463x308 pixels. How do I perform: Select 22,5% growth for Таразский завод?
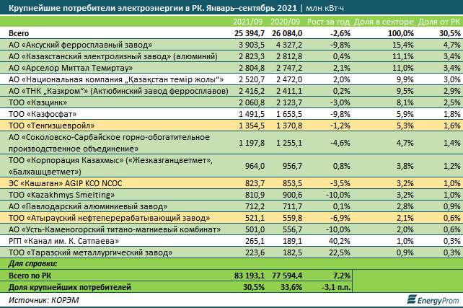(x=340, y=252)
